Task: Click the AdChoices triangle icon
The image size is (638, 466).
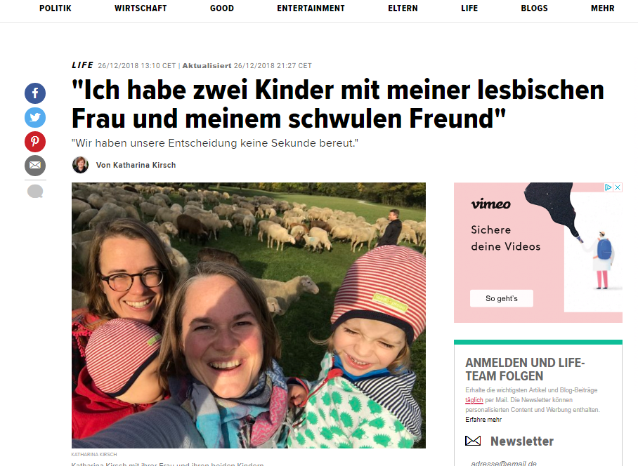Action: (608, 187)
